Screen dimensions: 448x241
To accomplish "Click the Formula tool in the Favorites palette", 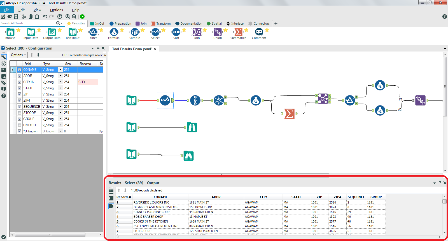I will pos(114,32).
